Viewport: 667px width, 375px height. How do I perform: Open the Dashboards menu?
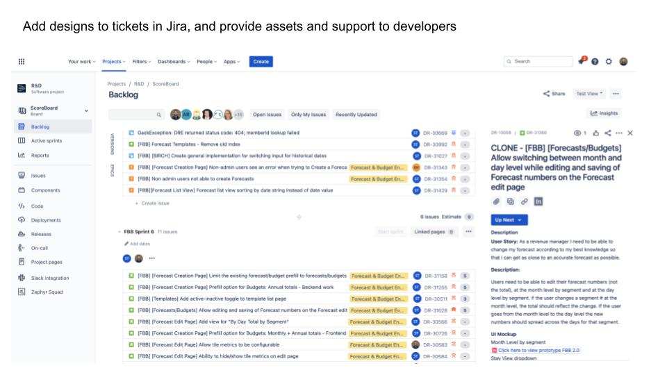pyautogui.click(x=174, y=62)
